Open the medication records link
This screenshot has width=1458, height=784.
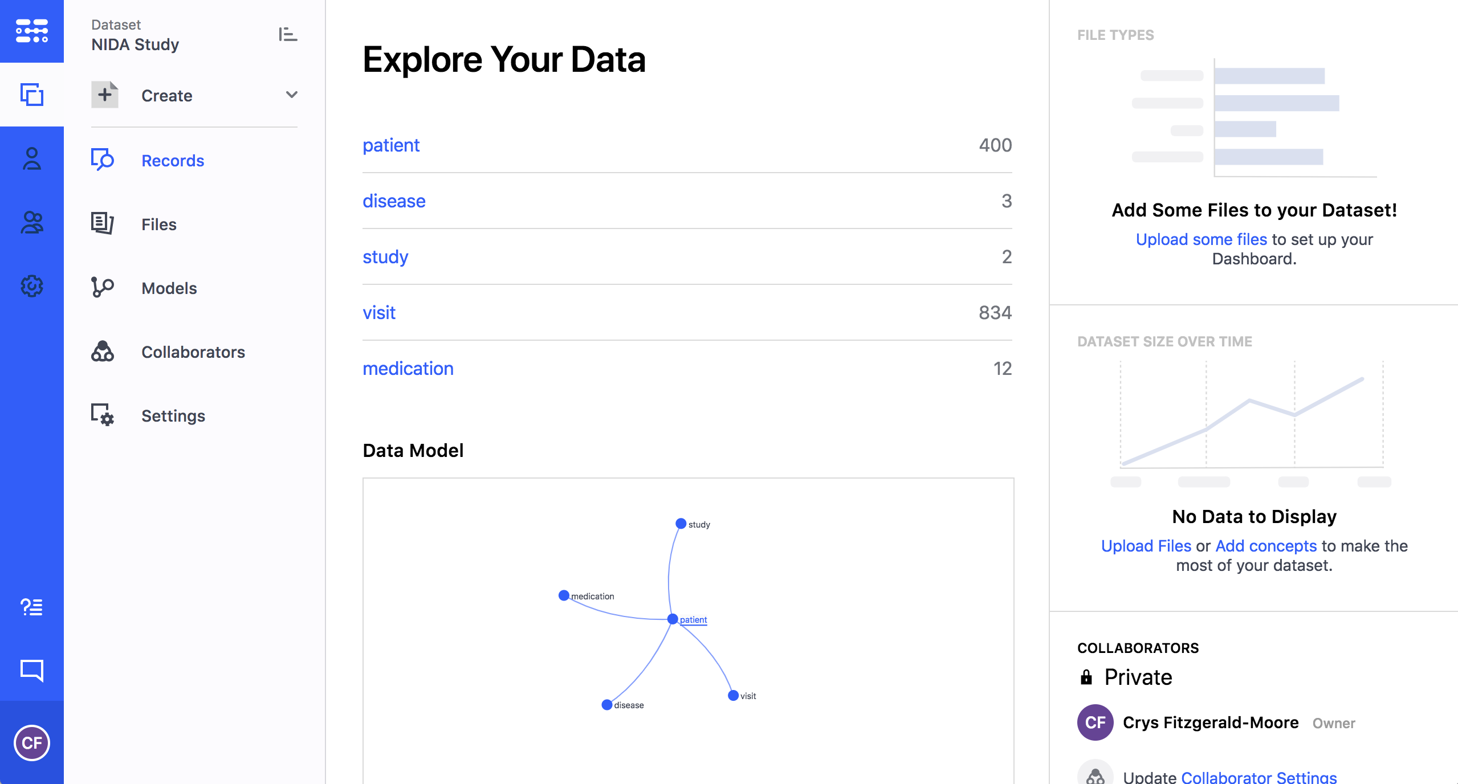click(408, 369)
